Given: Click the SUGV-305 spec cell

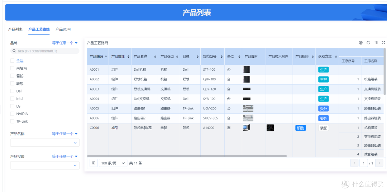Looking at the screenshot, I should [212, 118].
